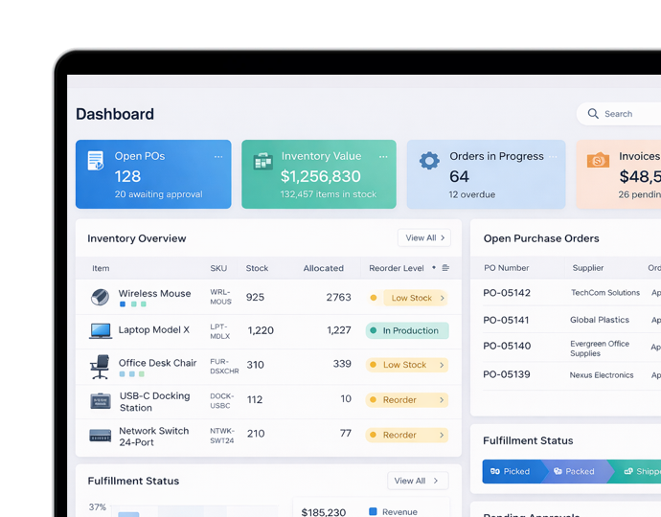Click the SKU WRL-MOUS cell
This screenshot has height=517, width=661.
click(221, 297)
